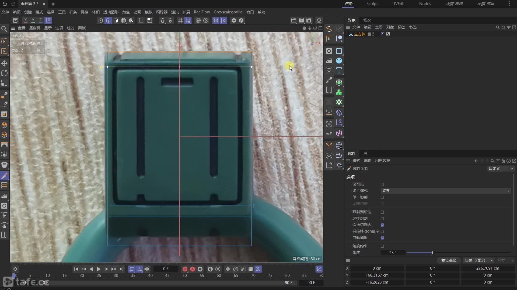This screenshot has height=290, width=517.
Task: Switch to the Sculpt layout tab
Action: (372, 4)
